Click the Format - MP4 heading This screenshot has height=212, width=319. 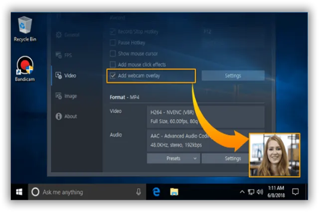point(125,97)
